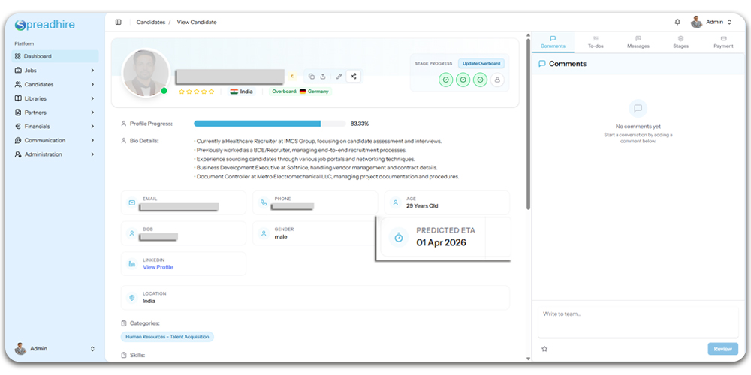751x375 pixels.
Task: Click the upload icon in candidate header
Action: click(323, 76)
